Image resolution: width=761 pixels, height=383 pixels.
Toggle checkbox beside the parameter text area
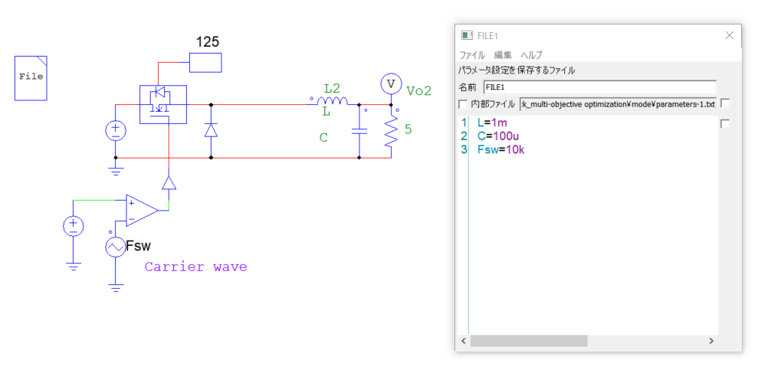click(725, 123)
